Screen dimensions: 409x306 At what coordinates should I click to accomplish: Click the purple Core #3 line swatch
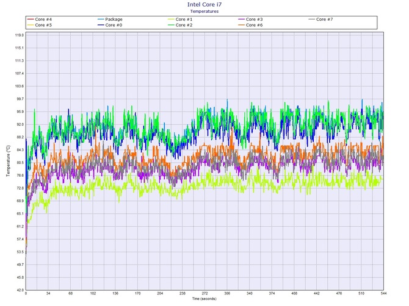[x=241, y=20]
